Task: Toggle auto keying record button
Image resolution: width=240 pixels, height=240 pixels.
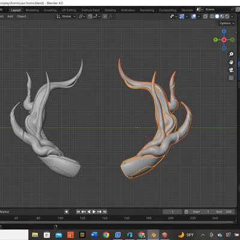Action: (x=67, y=212)
